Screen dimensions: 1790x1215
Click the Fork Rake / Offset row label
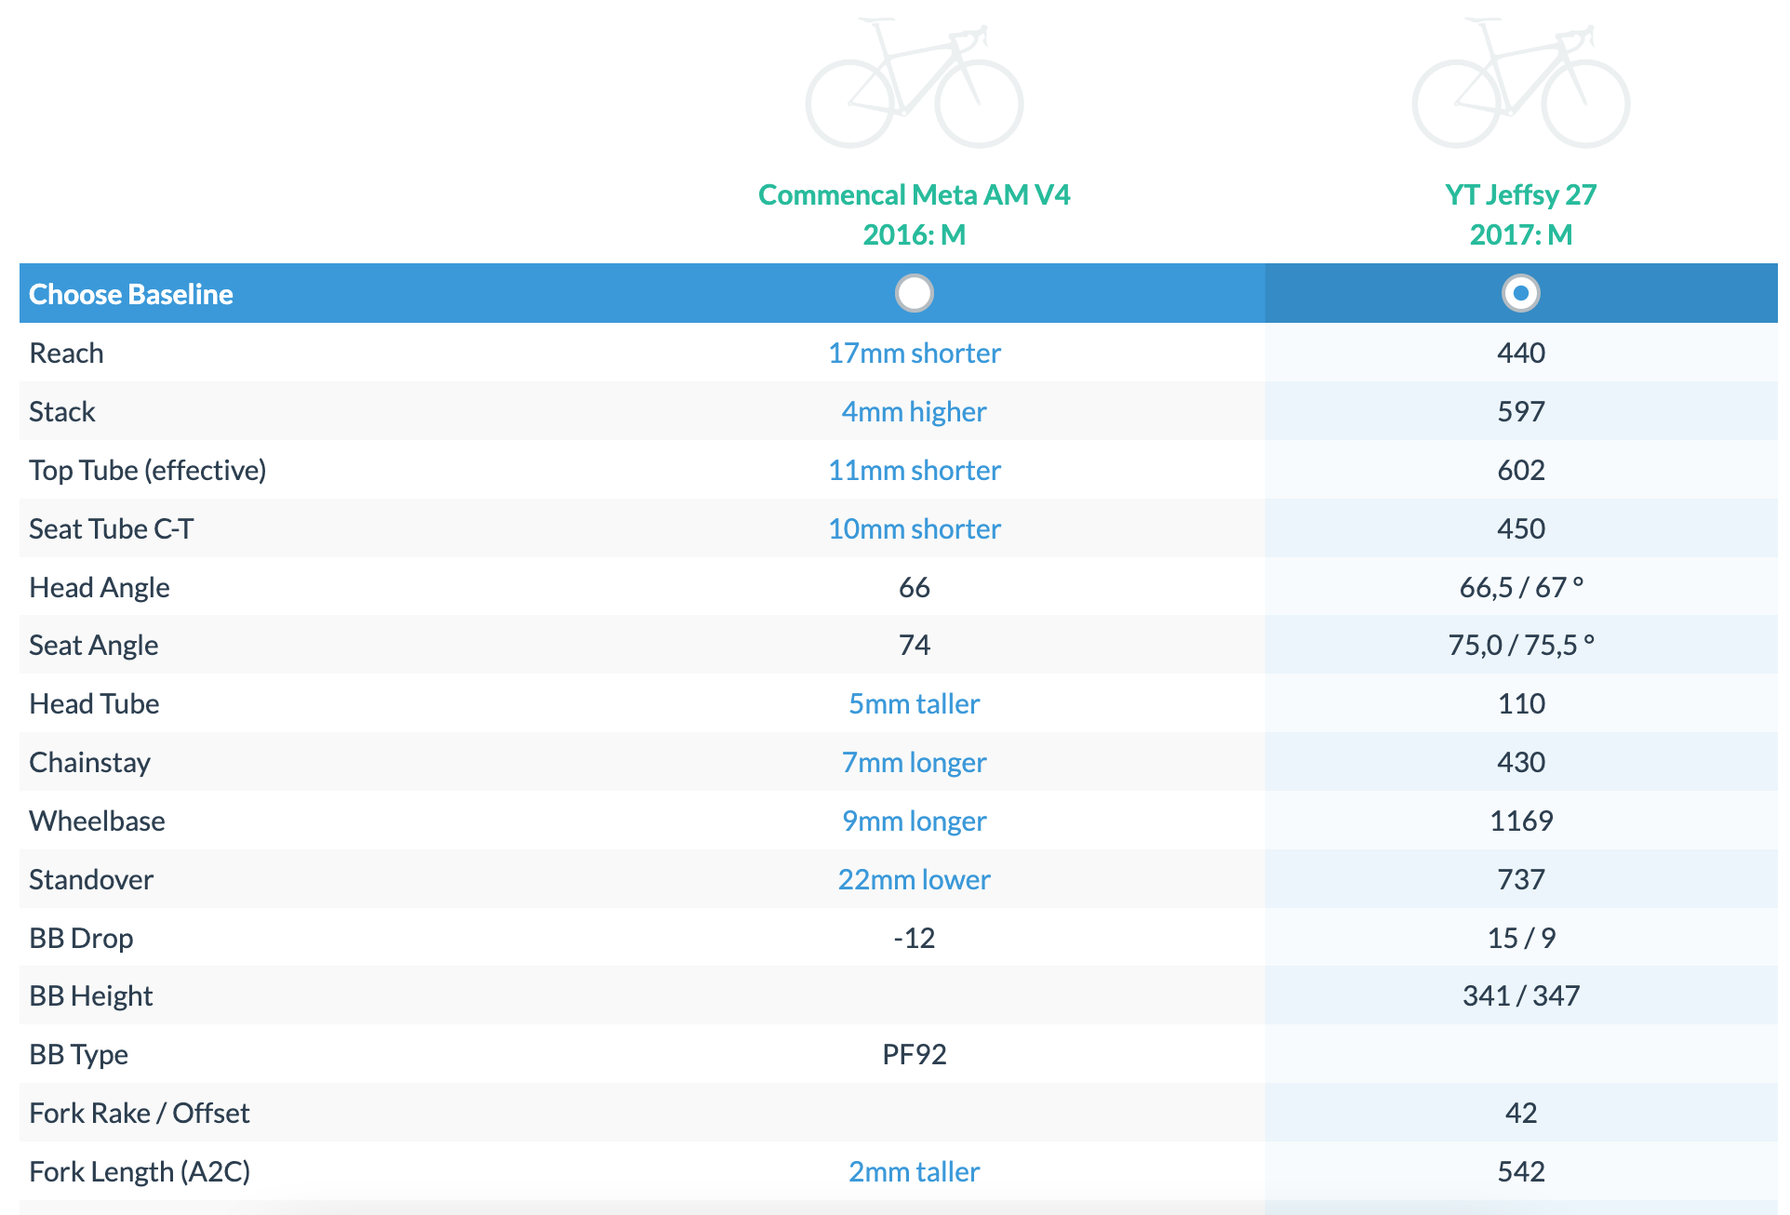(140, 1113)
